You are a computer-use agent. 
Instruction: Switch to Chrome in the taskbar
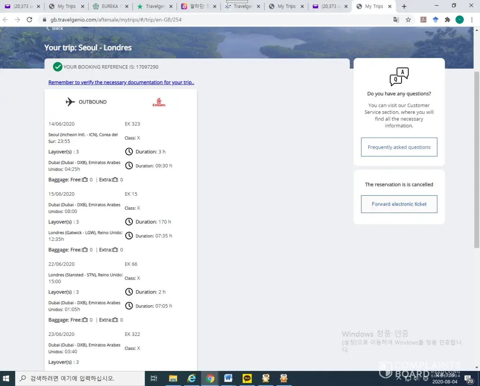pyautogui.click(x=210, y=378)
